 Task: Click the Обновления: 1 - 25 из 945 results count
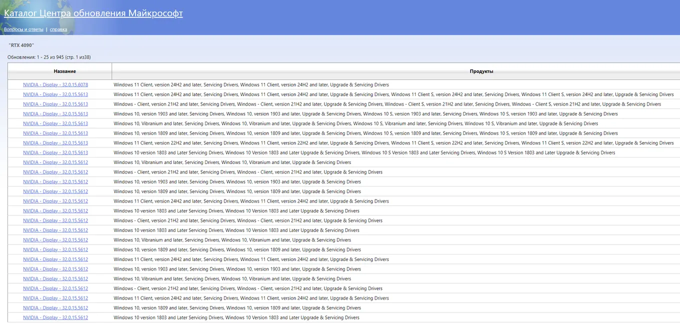(49, 57)
